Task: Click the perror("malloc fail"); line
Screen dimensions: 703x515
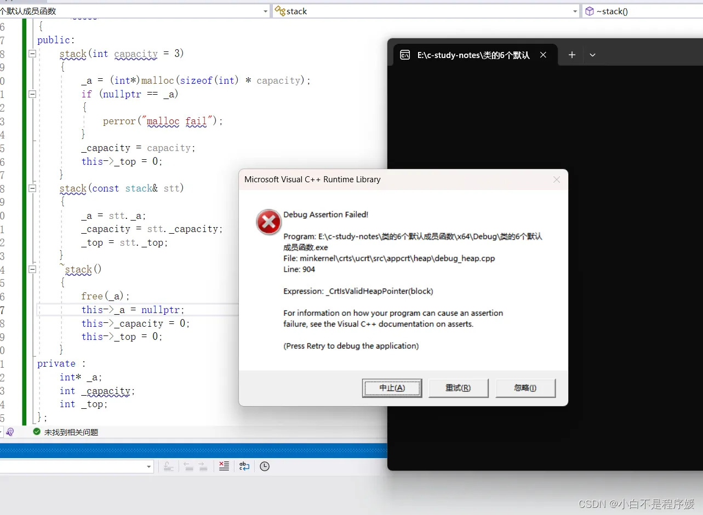Action: coord(163,121)
